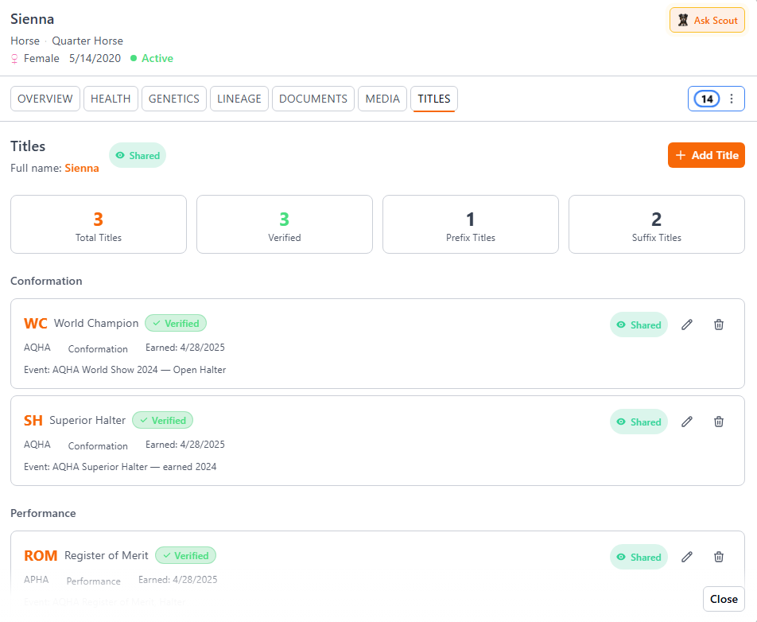Image resolution: width=757 pixels, height=622 pixels.
Task: Click the Add Title button
Action: (706, 155)
